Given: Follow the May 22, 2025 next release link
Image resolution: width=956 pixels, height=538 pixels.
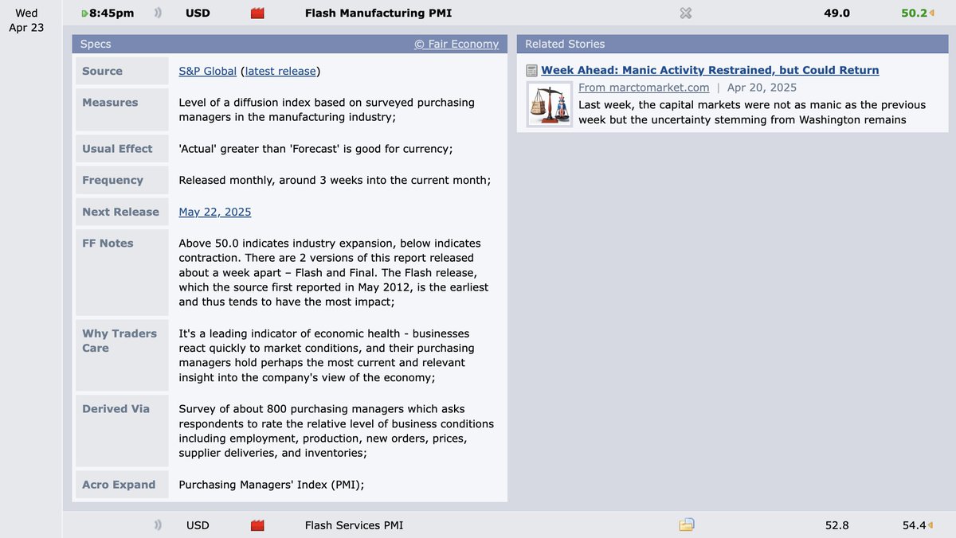Looking at the screenshot, I should tap(215, 212).
